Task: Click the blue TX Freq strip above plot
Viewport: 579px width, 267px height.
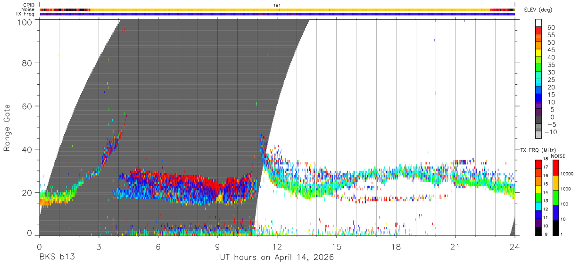Action: point(277,14)
